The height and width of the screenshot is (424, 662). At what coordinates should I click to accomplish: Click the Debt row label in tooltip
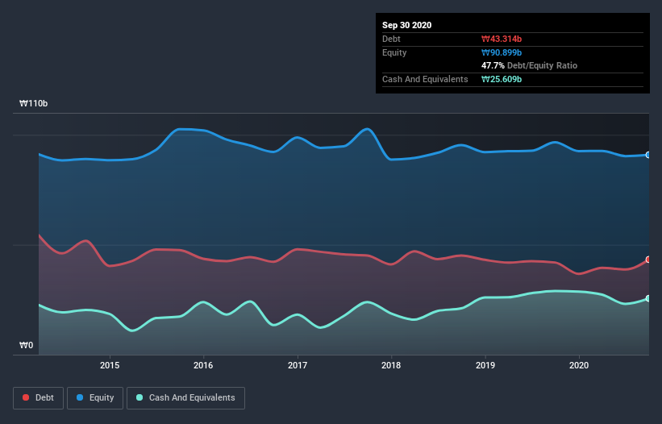(x=391, y=39)
